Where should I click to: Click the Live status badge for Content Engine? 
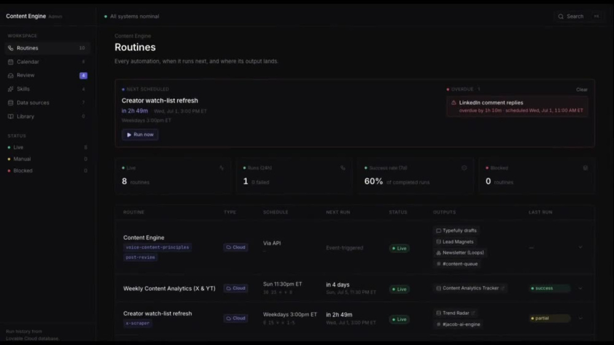pos(399,249)
